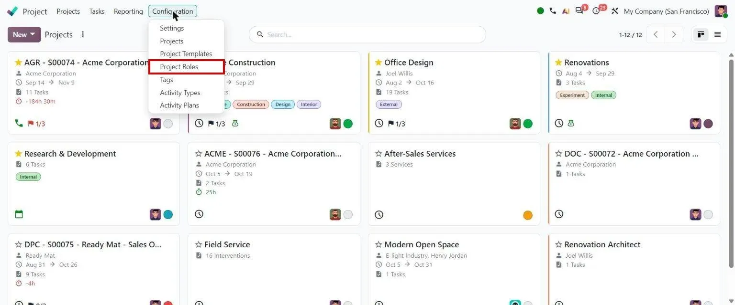
Task: Click the green online status dot in navbar
Action: [x=540, y=11]
